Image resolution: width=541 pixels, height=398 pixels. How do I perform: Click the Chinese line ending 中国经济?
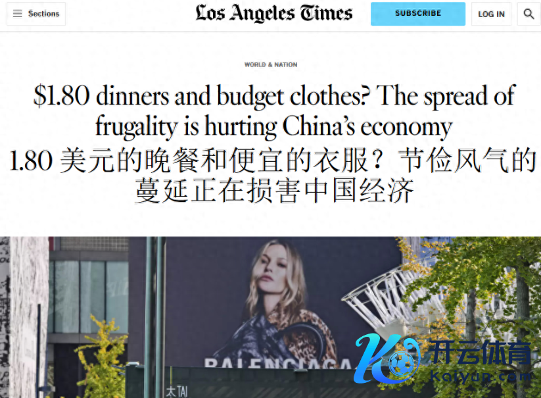click(x=274, y=191)
